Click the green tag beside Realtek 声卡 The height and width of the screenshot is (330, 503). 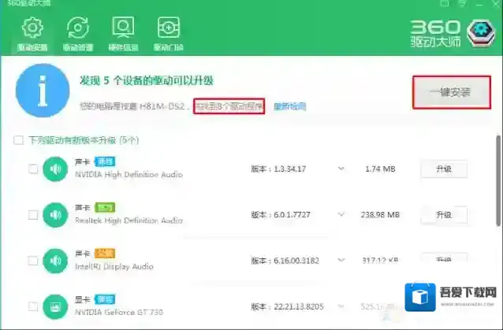[105, 208]
